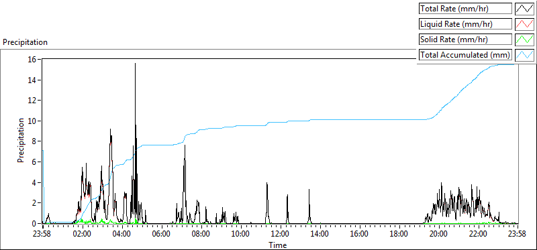Click the 18:00 time axis label
This screenshot has height=250, width=537.
[399, 235]
